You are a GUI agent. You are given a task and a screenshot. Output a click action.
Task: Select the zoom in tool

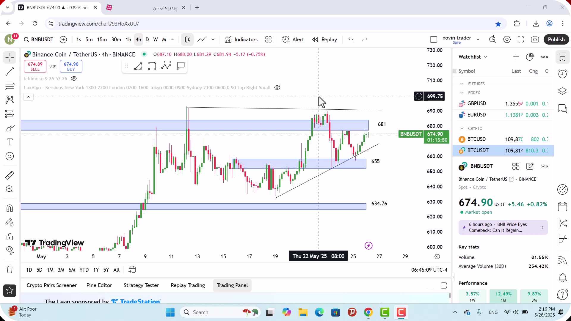[10, 189]
